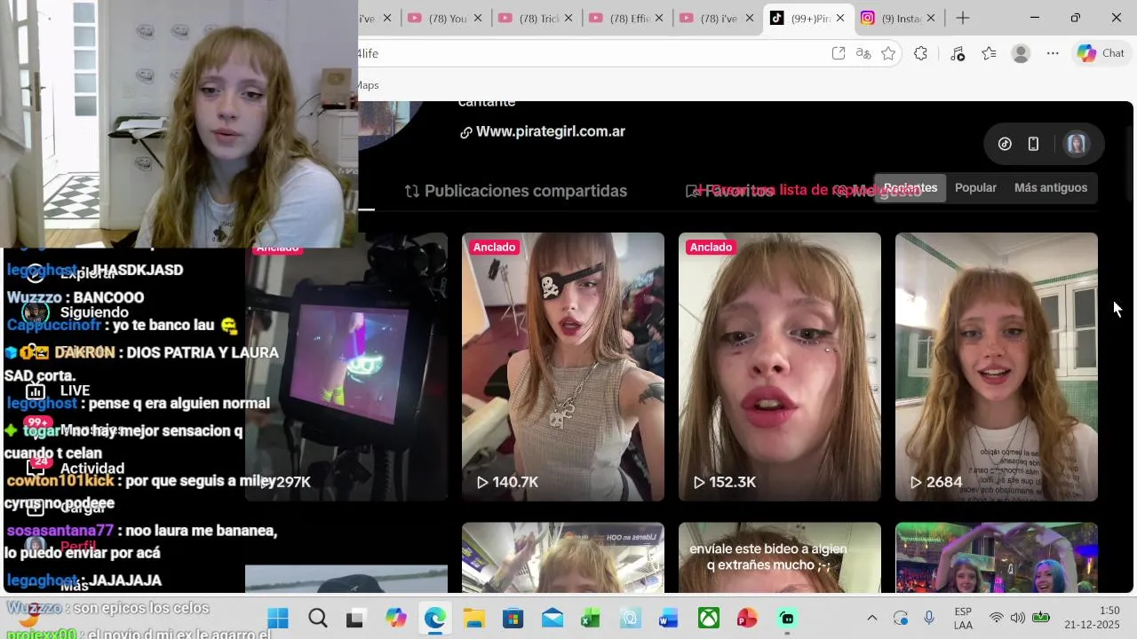Open File Explorer from the taskbar

(x=473, y=618)
